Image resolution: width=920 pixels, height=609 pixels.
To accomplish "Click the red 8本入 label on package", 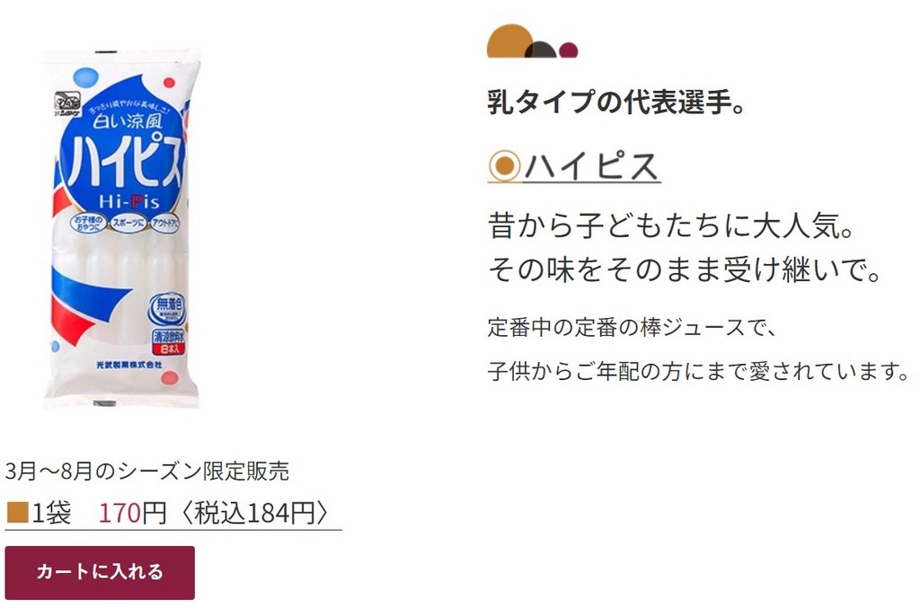I will click(168, 349).
